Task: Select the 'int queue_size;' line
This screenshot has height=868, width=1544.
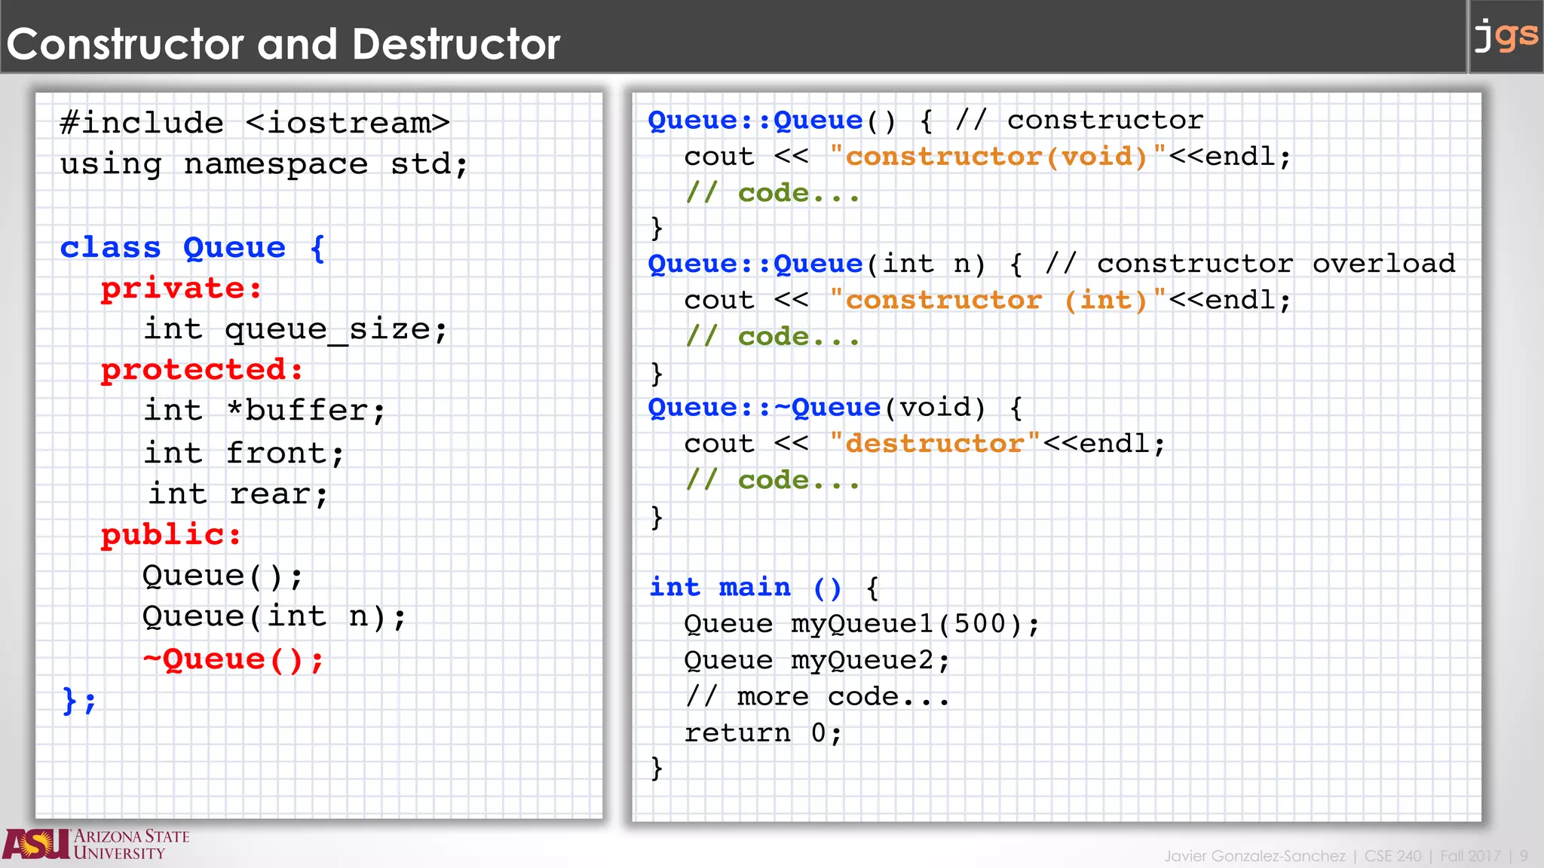Action: point(296,330)
